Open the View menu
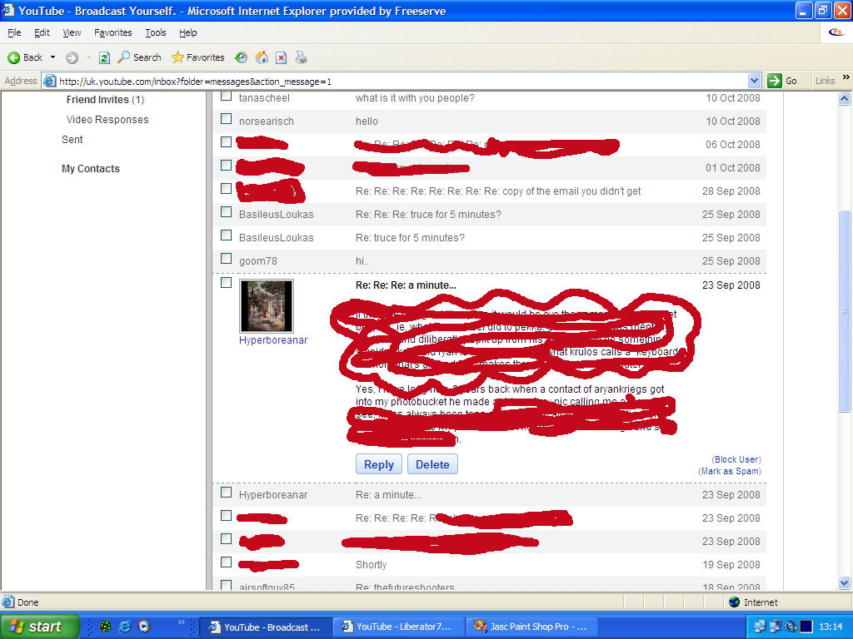The image size is (853, 639). pos(72,32)
